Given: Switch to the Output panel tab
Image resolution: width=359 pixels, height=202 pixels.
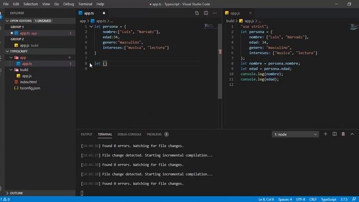Looking at the screenshot, I should pos(86,135).
